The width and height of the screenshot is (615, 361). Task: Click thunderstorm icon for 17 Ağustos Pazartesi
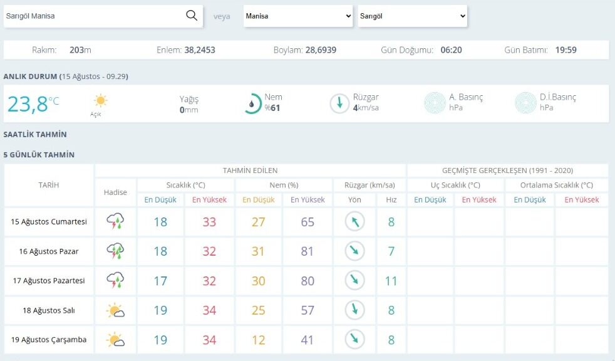pos(115,281)
